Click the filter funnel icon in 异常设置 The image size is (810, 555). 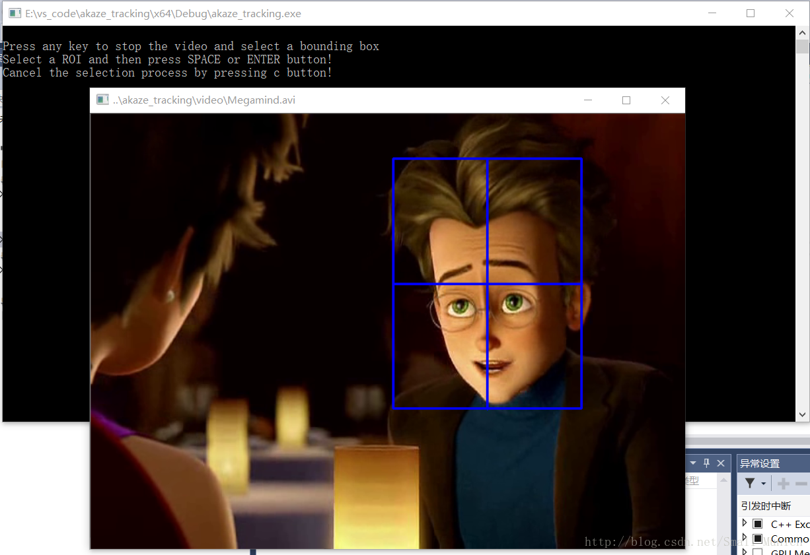(x=750, y=484)
